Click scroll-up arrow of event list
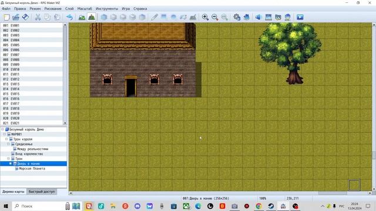 [65, 25]
